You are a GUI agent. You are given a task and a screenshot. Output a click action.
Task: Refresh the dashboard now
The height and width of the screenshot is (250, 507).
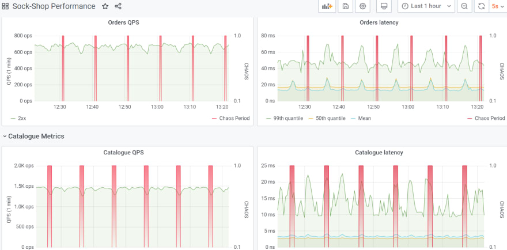482,6
